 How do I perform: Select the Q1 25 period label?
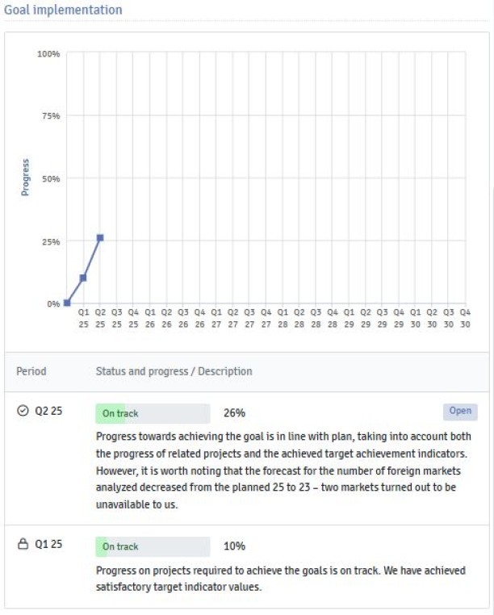(48, 545)
